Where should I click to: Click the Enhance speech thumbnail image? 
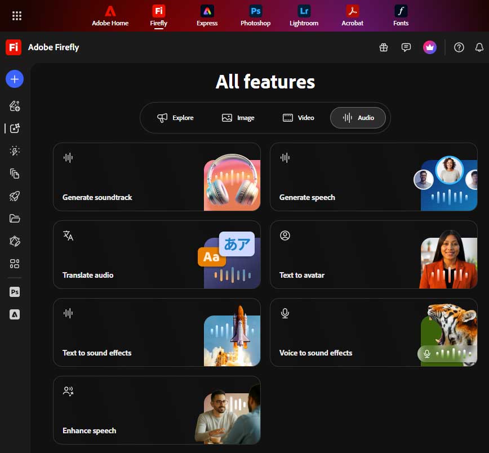point(232,417)
